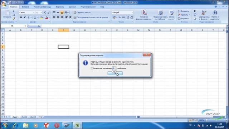
Task: Click the text orientation icon
Action: point(67,13)
